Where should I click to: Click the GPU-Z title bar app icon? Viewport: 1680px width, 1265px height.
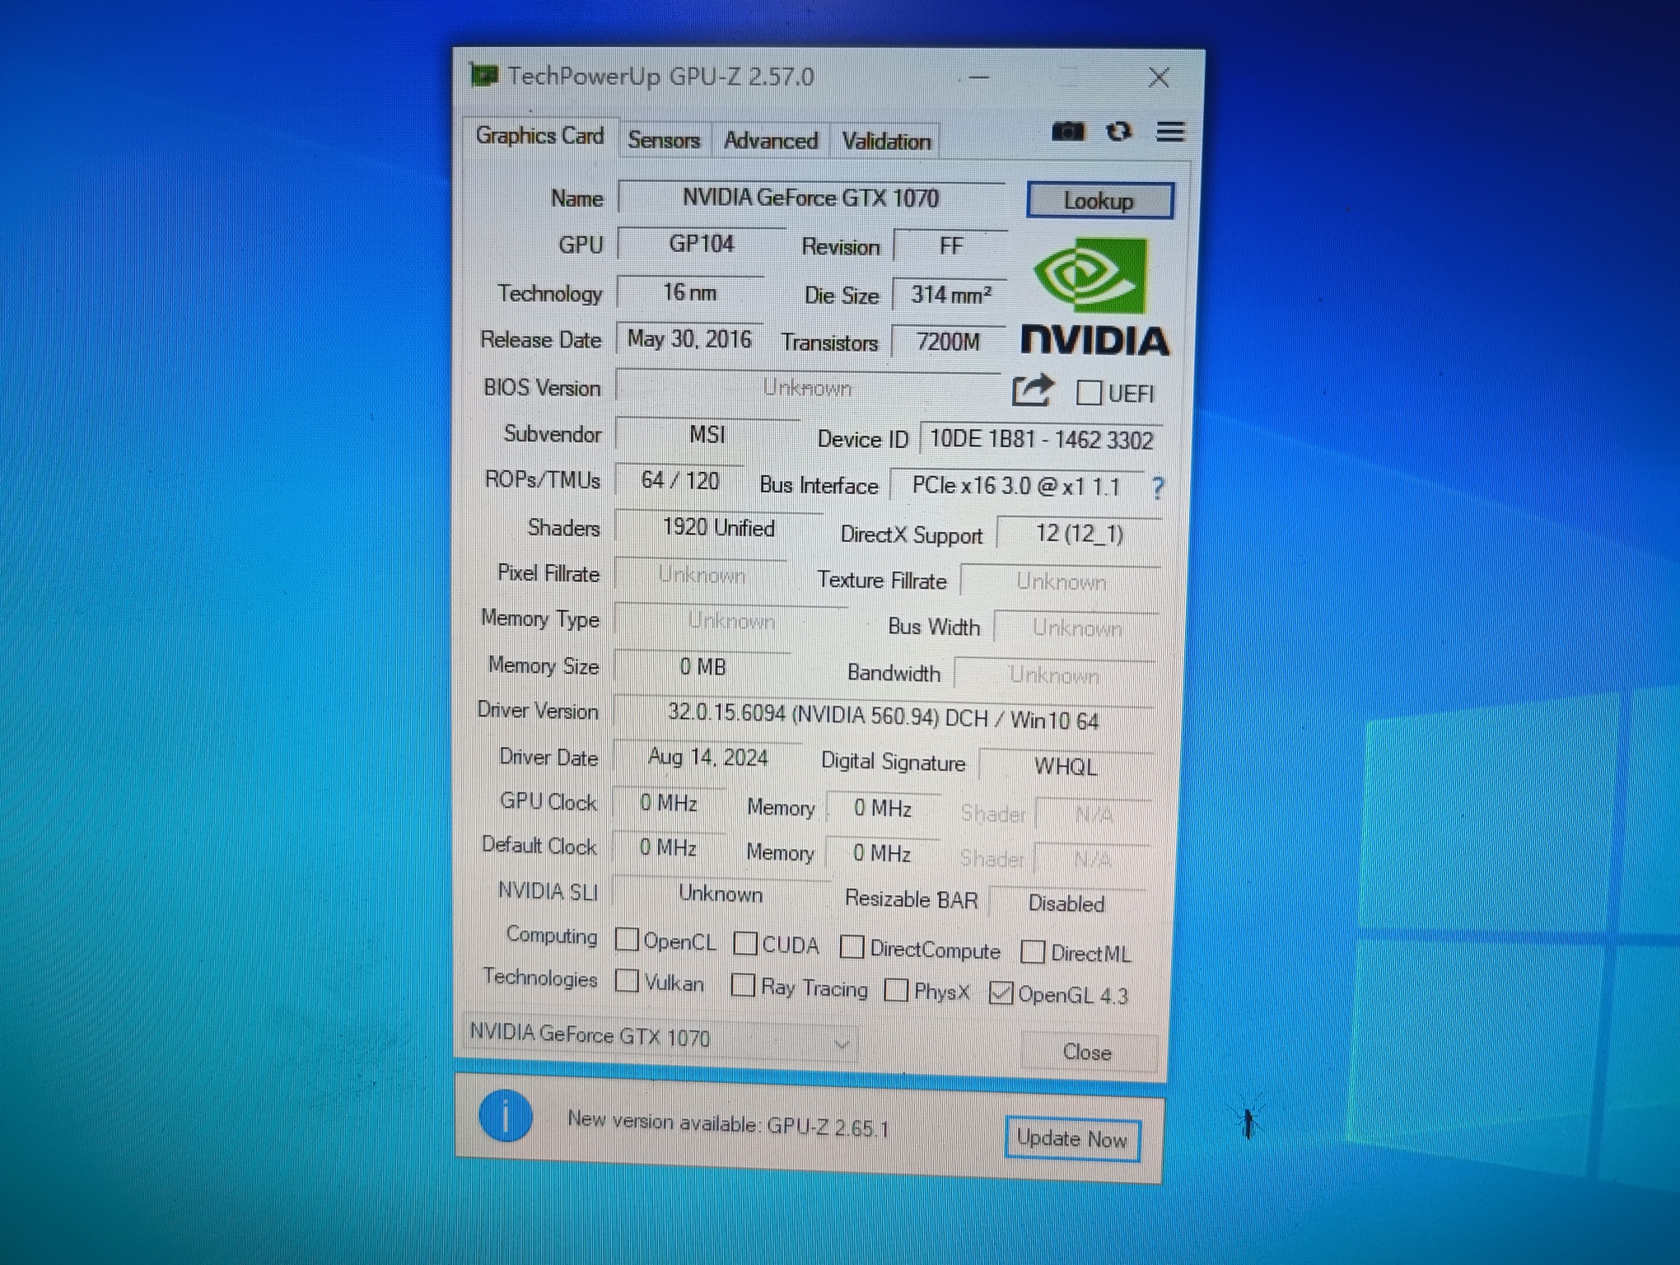pos(484,76)
